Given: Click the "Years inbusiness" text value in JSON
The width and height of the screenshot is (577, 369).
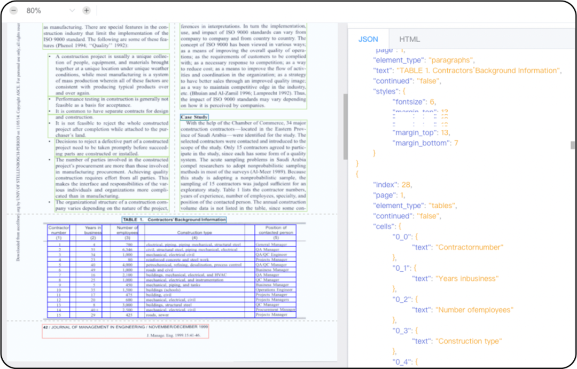Looking at the screenshot, I should [467, 279].
